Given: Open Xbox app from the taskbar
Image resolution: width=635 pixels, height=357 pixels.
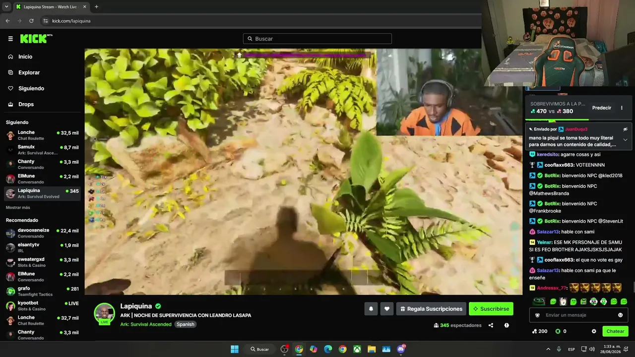Looking at the screenshot, I should click(x=357, y=349).
